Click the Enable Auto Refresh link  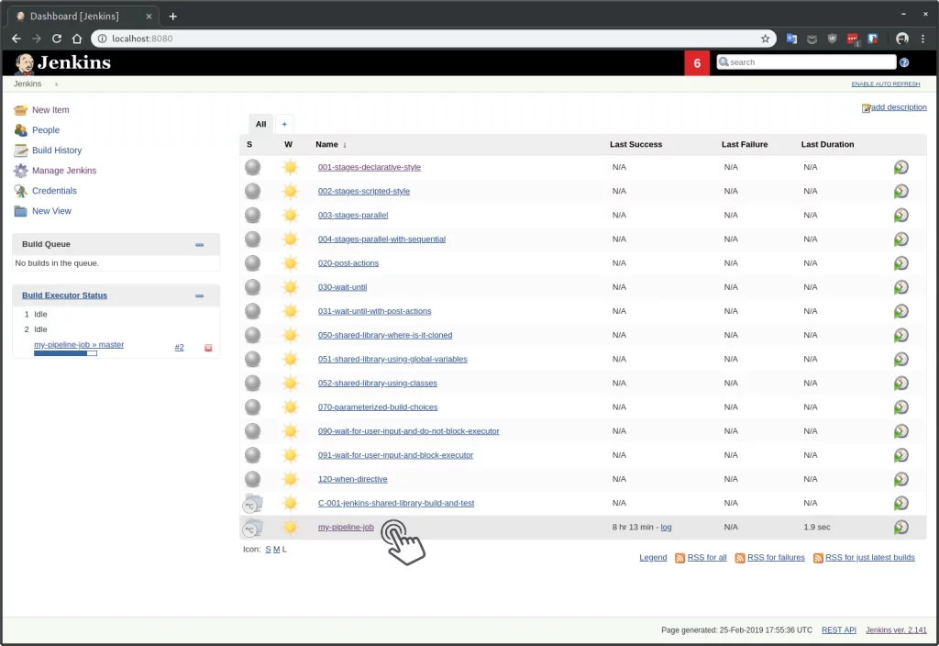[x=886, y=84]
